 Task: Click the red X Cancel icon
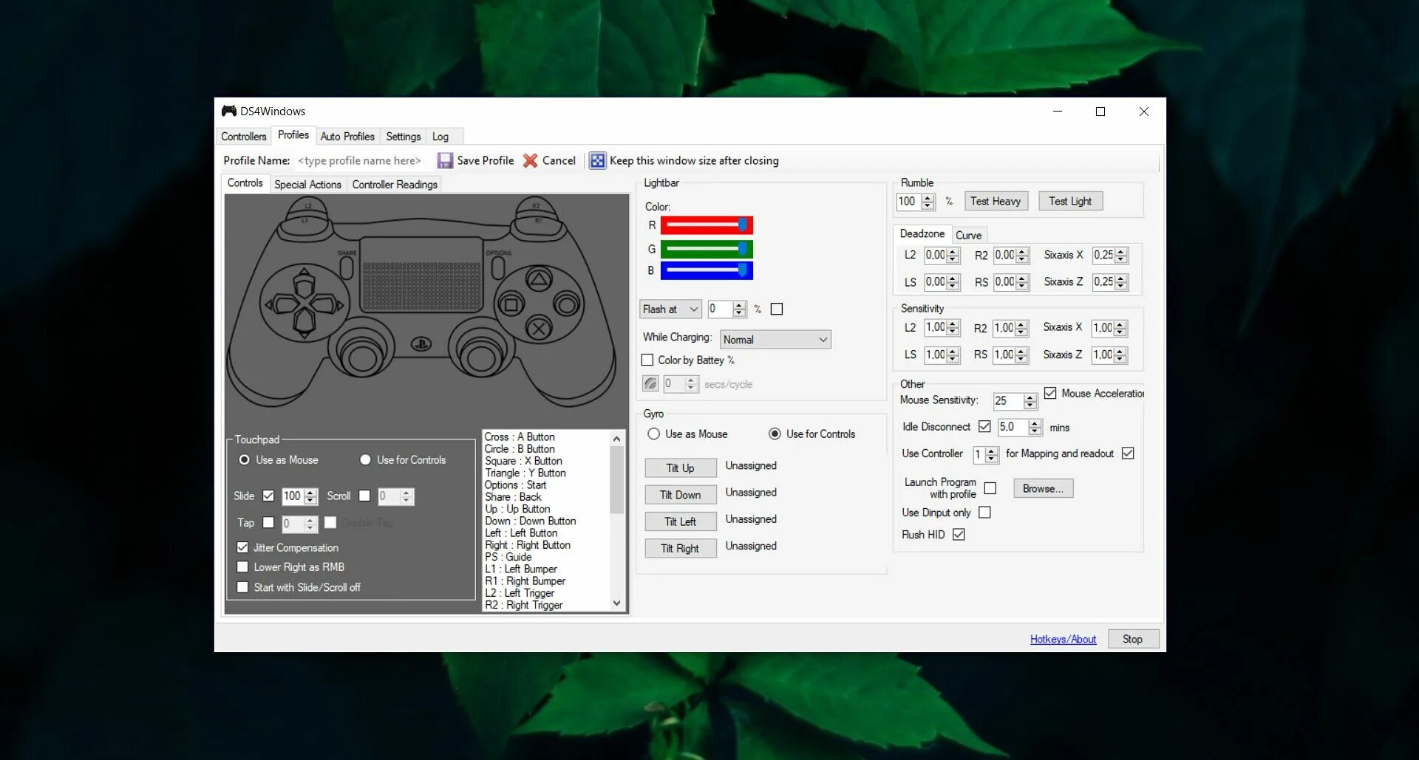[x=530, y=160]
